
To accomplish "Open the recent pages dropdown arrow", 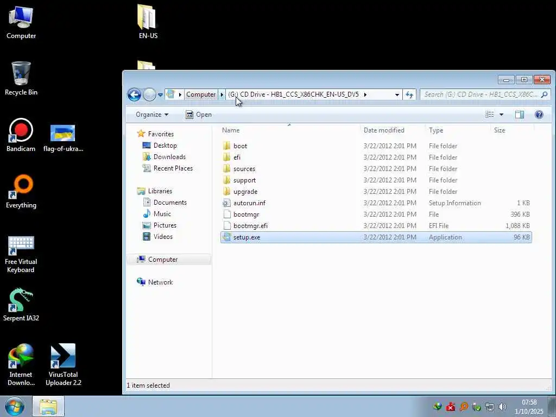I will point(160,94).
